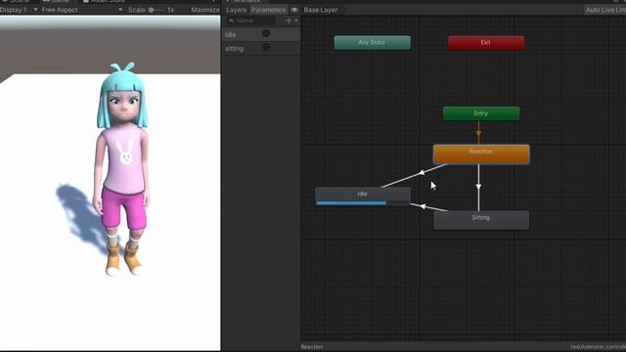Select the green Entry node

[x=481, y=113]
